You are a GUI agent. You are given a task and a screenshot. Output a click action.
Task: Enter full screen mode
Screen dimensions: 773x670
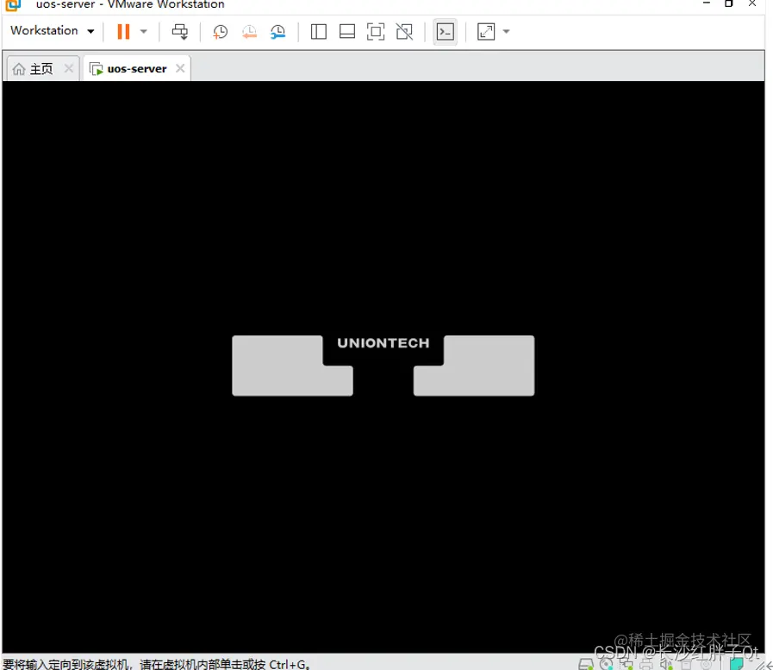tap(376, 32)
